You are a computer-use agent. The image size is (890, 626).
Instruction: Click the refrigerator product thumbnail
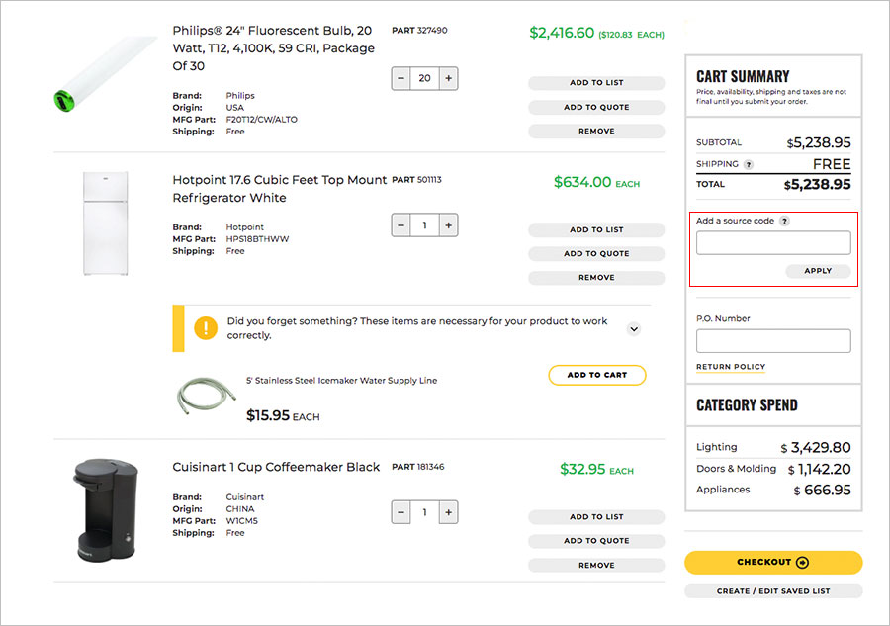pyautogui.click(x=104, y=220)
